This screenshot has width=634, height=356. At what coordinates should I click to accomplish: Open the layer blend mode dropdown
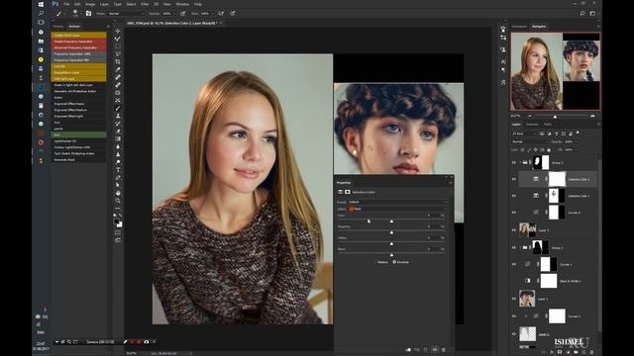pos(529,141)
